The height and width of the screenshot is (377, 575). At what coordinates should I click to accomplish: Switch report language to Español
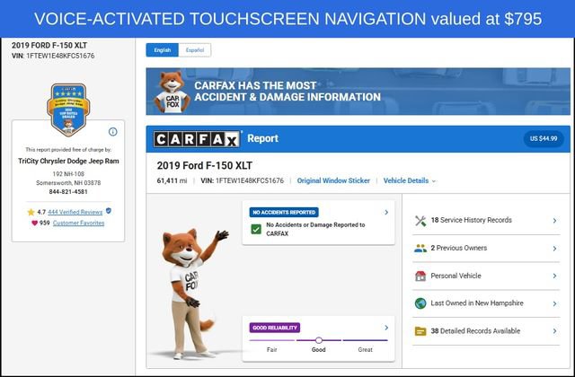(195, 50)
